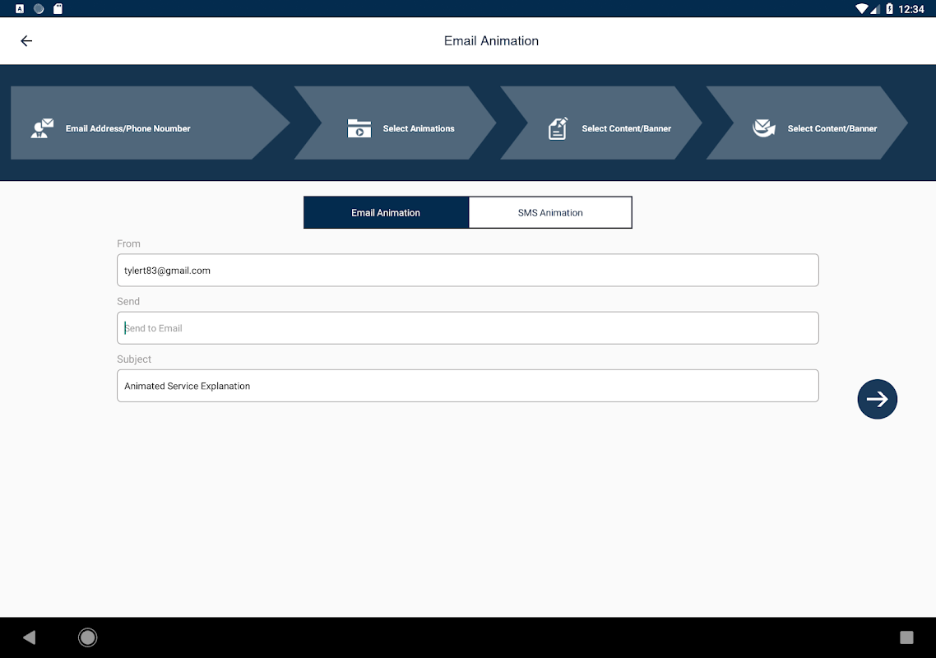
Task: Tap the Android home button
Action: coord(88,637)
